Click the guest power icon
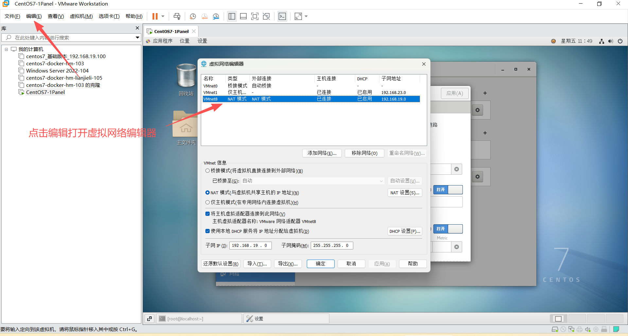Viewport: 628px width, 336px height. (620, 41)
